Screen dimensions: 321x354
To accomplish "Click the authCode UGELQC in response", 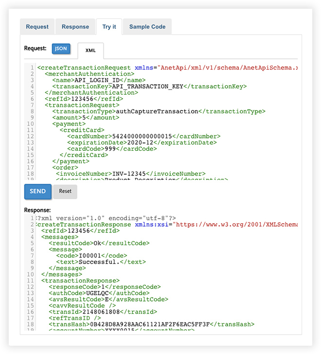I will coord(97,293).
